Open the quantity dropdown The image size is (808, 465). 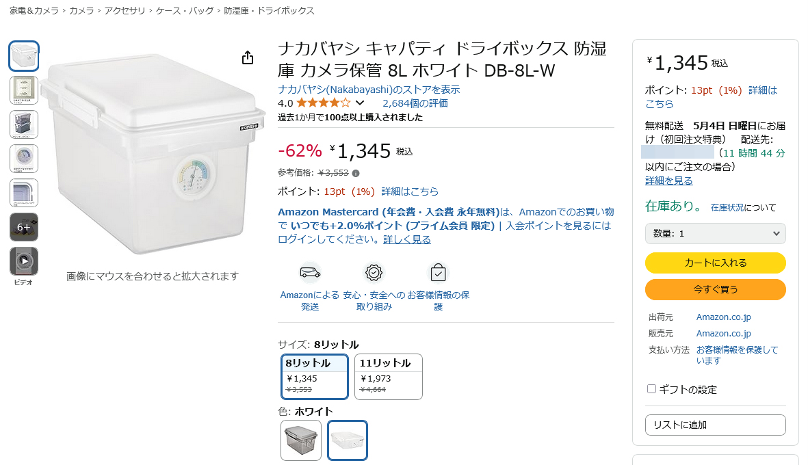pos(715,233)
